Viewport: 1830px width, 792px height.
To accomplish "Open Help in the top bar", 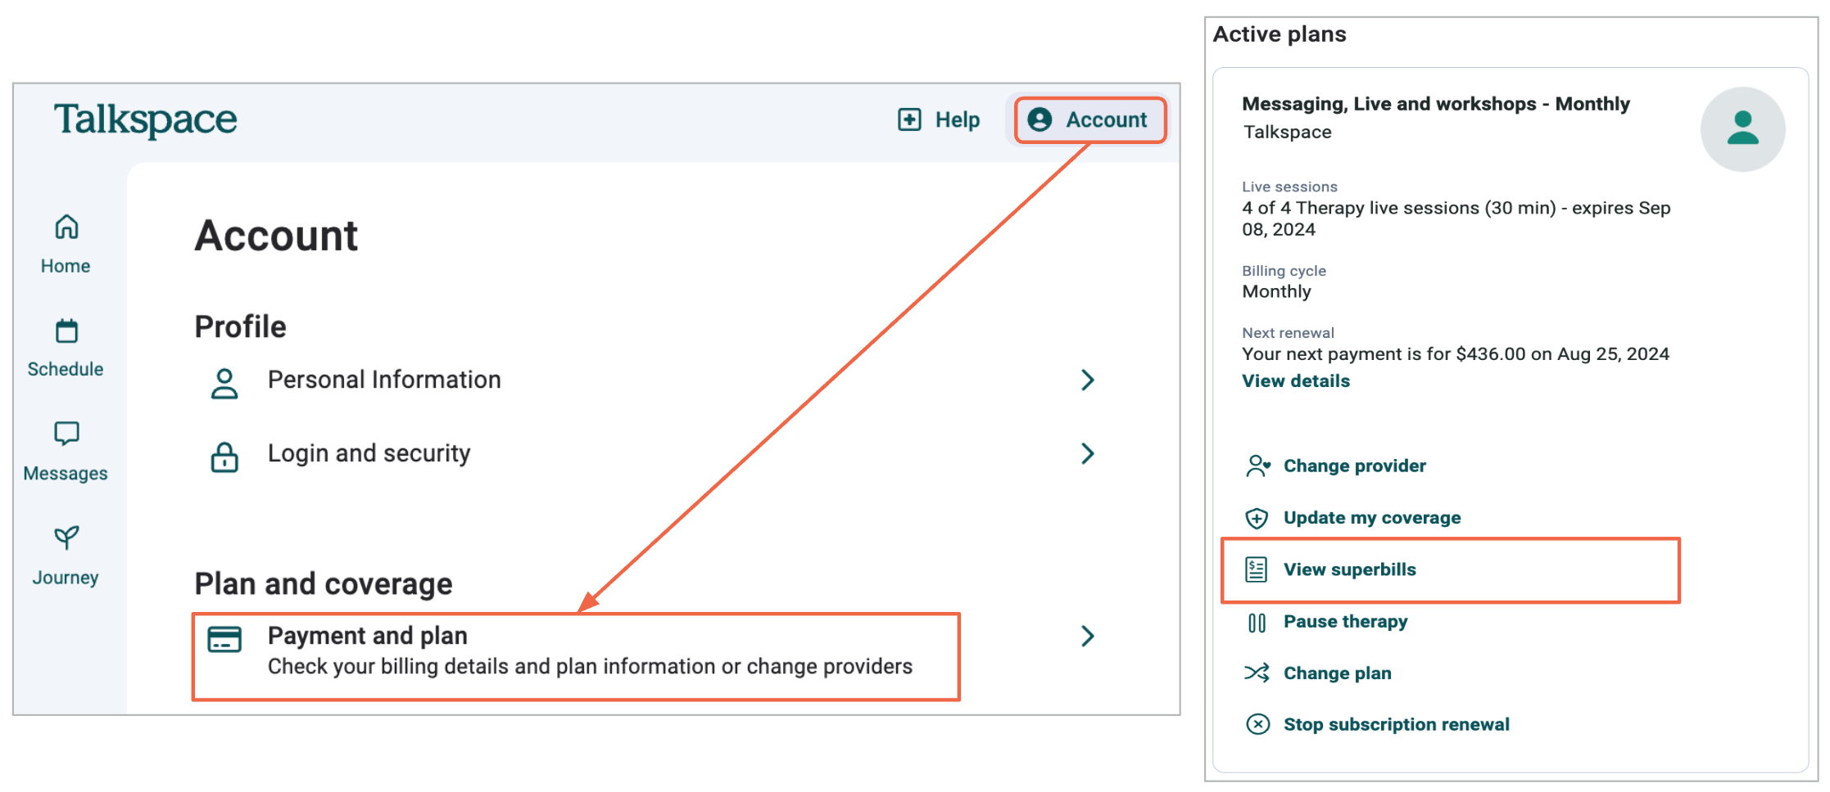I will [939, 120].
